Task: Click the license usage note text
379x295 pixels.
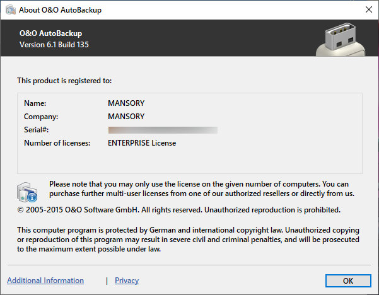Action: [203, 188]
